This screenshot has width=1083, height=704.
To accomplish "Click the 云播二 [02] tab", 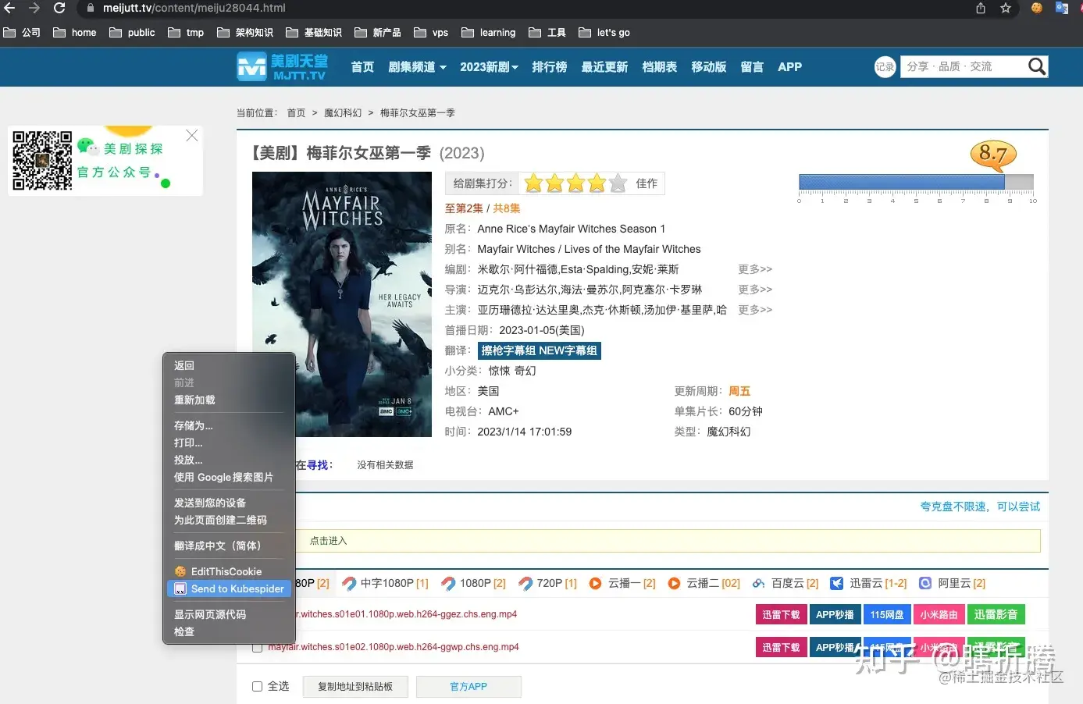I will pyautogui.click(x=704, y=583).
